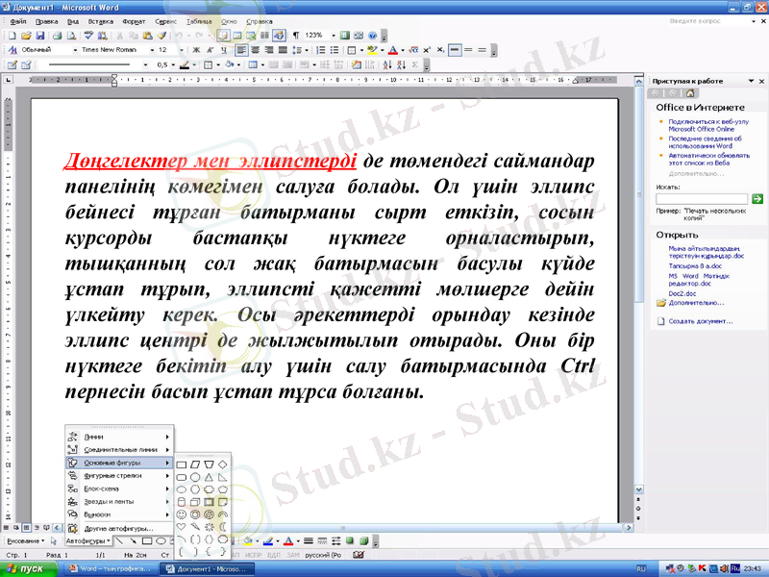Click the Создать документ link

[699, 321]
